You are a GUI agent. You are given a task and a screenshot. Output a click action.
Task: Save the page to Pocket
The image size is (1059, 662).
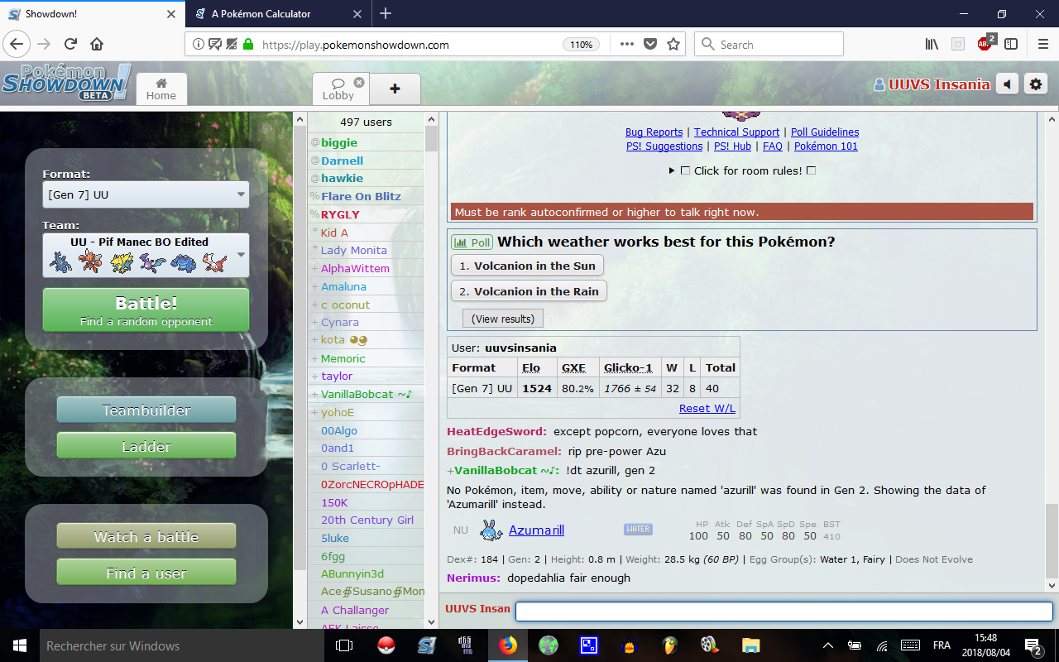coord(650,45)
